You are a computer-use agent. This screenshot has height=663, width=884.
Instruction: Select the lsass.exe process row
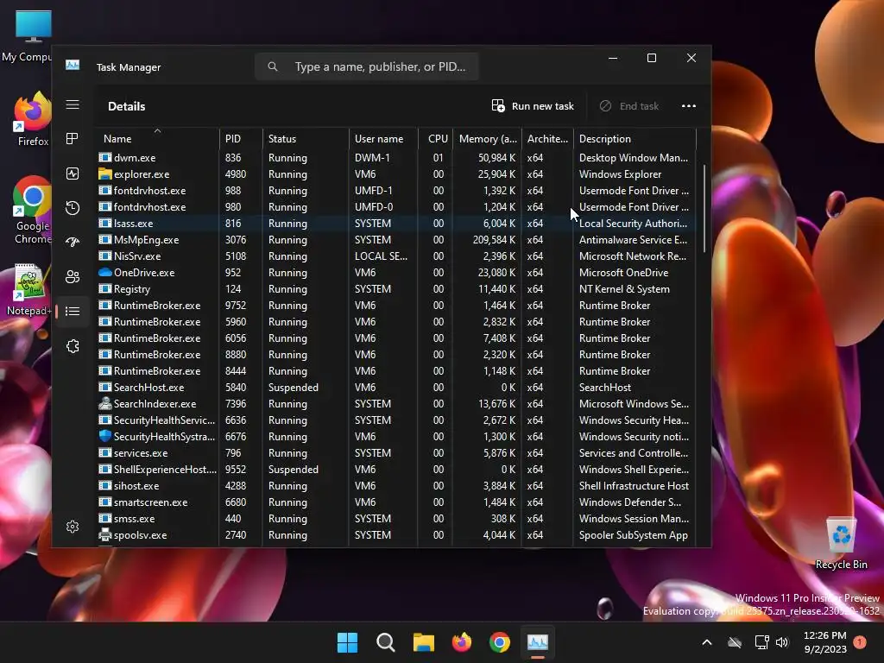point(397,224)
